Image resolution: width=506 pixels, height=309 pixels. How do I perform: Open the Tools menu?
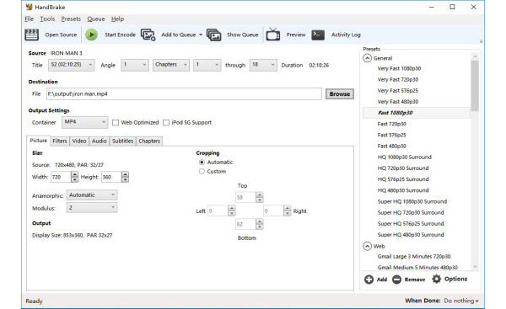pos(47,19)
